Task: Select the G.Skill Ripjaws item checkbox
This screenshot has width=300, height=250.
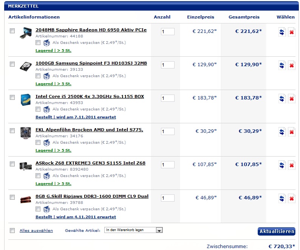Action: (x=12, y=197)
